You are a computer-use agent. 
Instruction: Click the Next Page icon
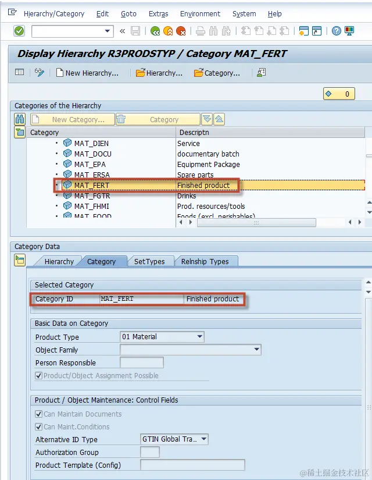pyautogui.click(x=271, y=31)
